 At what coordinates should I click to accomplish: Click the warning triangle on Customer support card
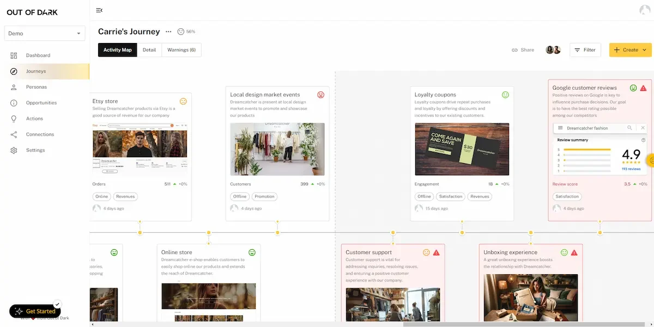coord(437,252)
